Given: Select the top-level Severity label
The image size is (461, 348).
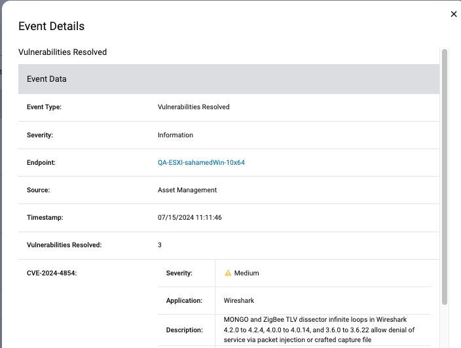Looking at the screenshot, I should tap(40, 135).
